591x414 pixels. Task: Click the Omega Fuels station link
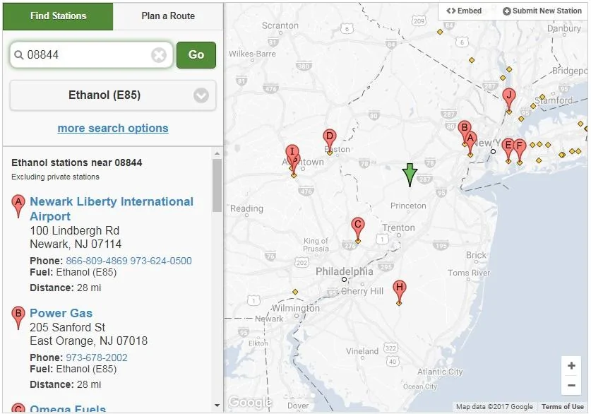(x=68, y=409)
